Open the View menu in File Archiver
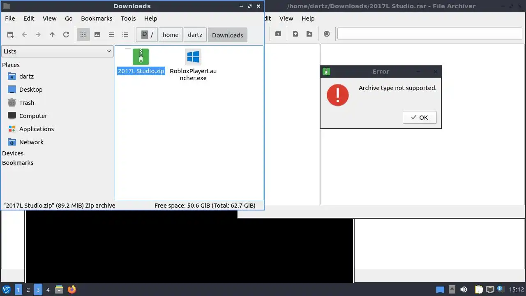Viewport: 526px width, 296px height. click(x=286, y=18)
